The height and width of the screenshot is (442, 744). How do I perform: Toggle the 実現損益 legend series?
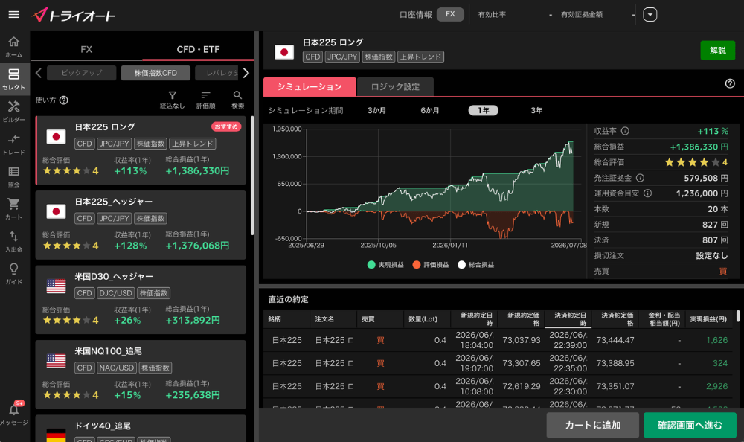click(x=385, y=265)
